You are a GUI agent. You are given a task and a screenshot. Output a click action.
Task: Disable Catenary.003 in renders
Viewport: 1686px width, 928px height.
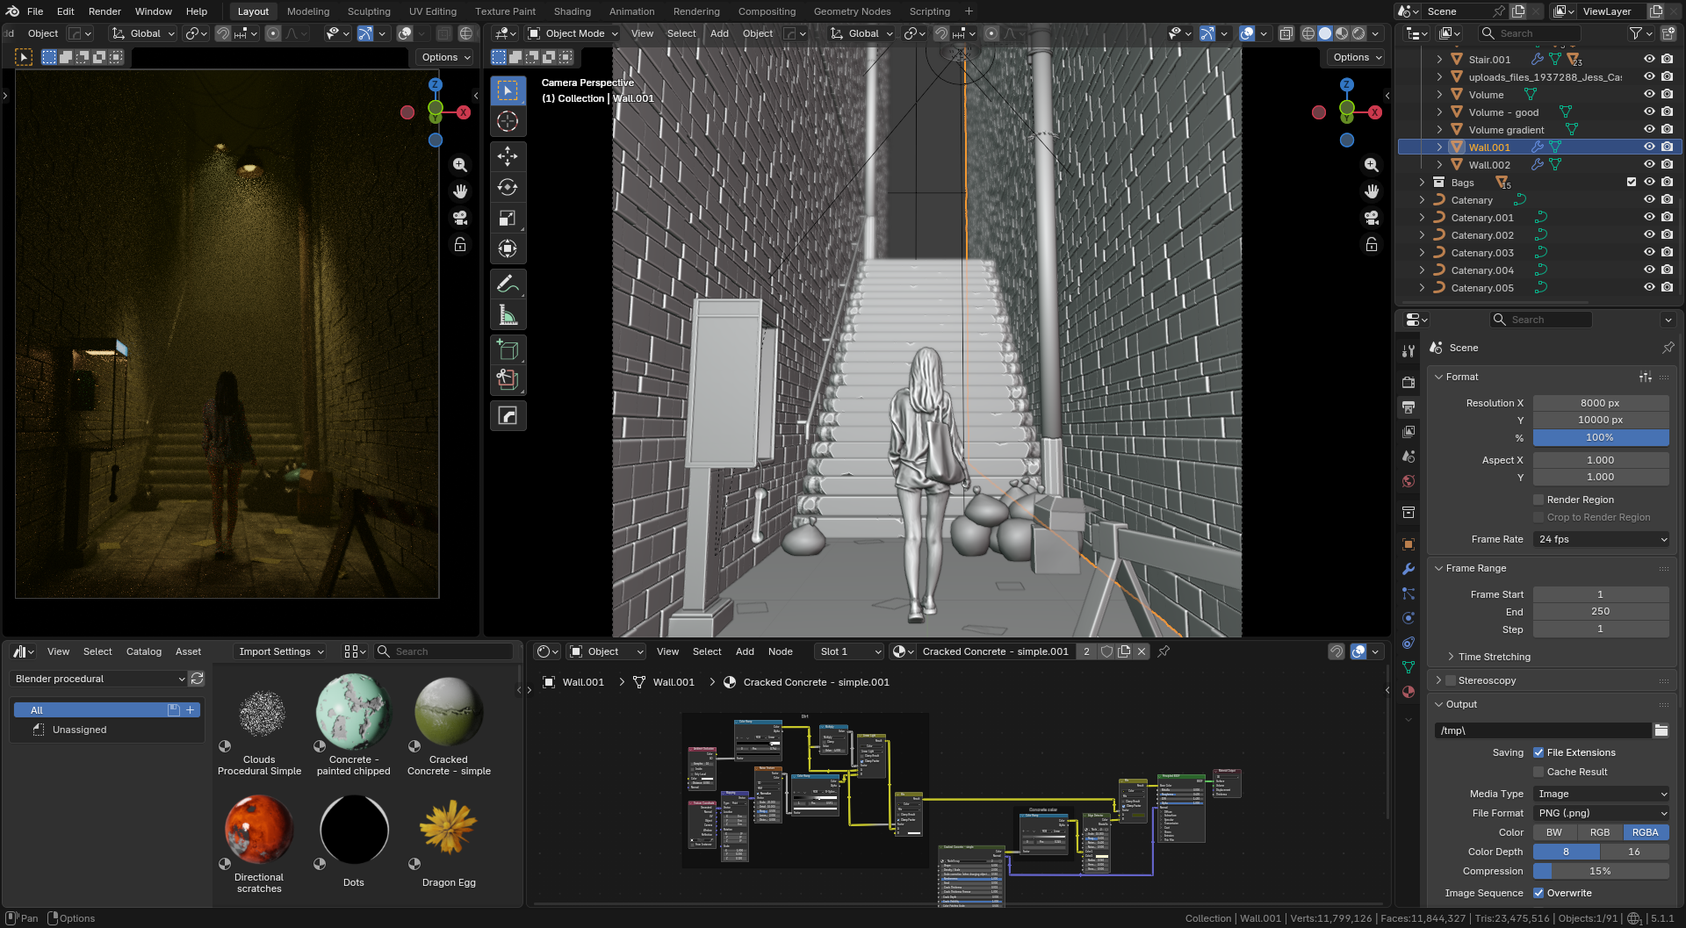[1667, 252]
